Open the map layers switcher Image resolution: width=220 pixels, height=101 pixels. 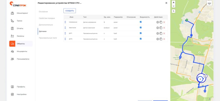(209, 3)
